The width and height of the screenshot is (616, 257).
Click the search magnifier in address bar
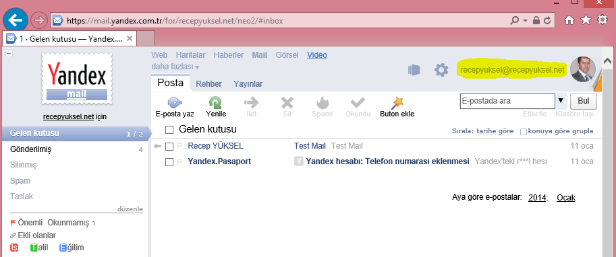[x=514, y=20]
